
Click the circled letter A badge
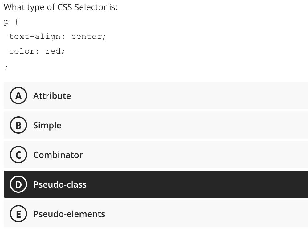[18, 95]
